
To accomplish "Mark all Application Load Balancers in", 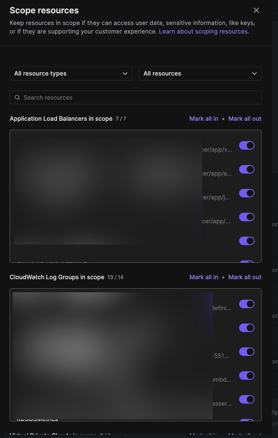I will tap(204, 119).
